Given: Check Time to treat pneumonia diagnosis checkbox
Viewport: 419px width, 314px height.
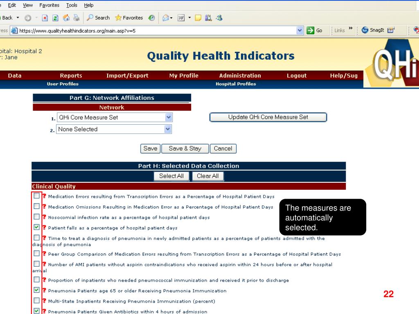Looking at the screenshot, I should [x=36, y=238].
